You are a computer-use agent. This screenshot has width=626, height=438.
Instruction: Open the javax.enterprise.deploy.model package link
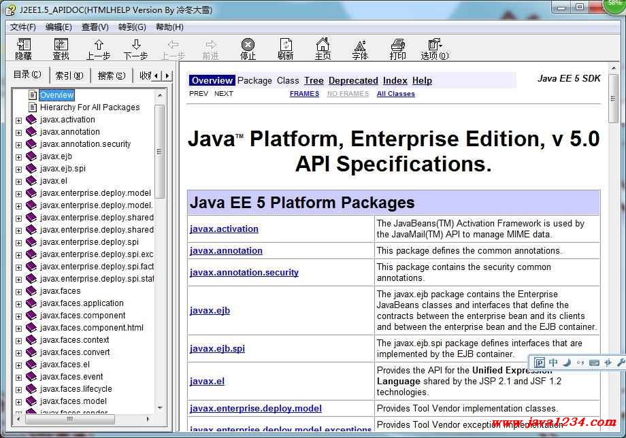[256, 409]
